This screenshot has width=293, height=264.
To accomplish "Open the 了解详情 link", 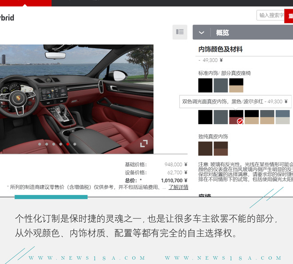I will [178, 187].
